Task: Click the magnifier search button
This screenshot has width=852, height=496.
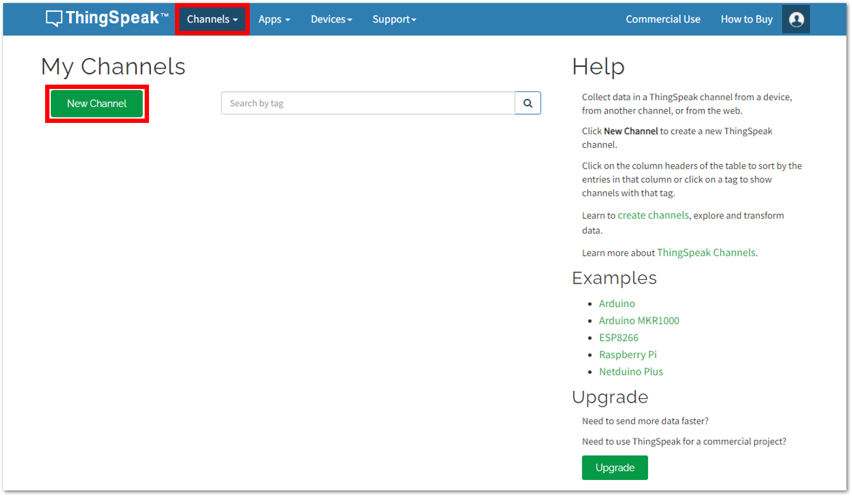Action: coord(528,103)
